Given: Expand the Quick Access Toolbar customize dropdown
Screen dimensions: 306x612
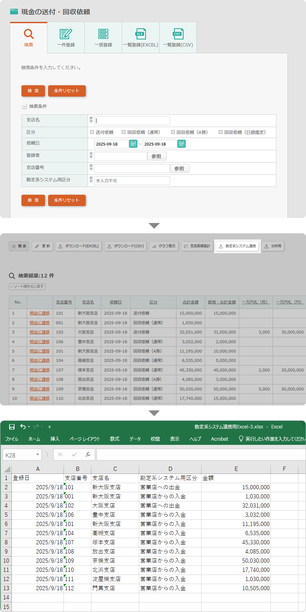Looking at the screenshot, I should [x=49, y=427].
